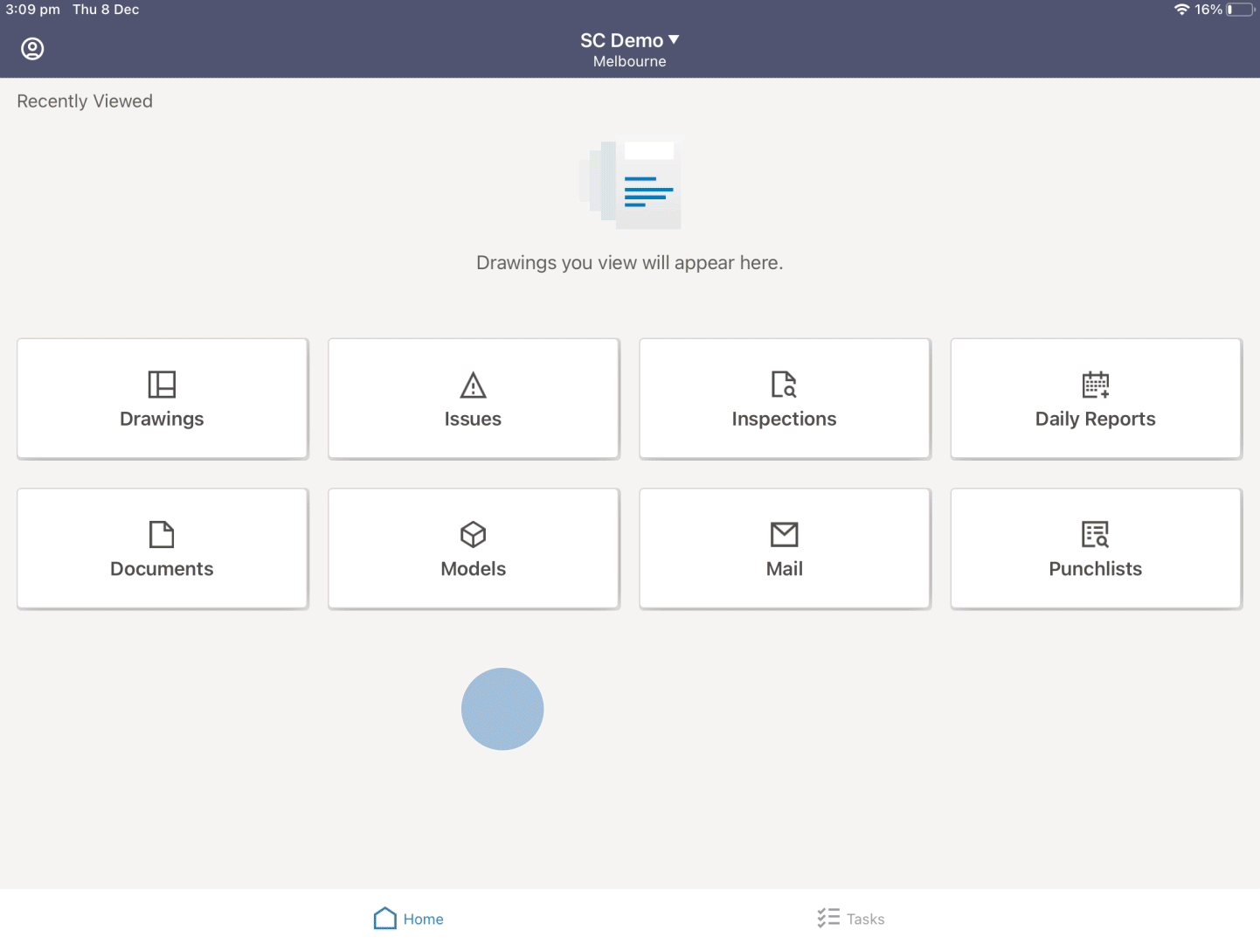
Task: Expand the SC Demo project dropdown arrow
Action: [x=674, y=40]
